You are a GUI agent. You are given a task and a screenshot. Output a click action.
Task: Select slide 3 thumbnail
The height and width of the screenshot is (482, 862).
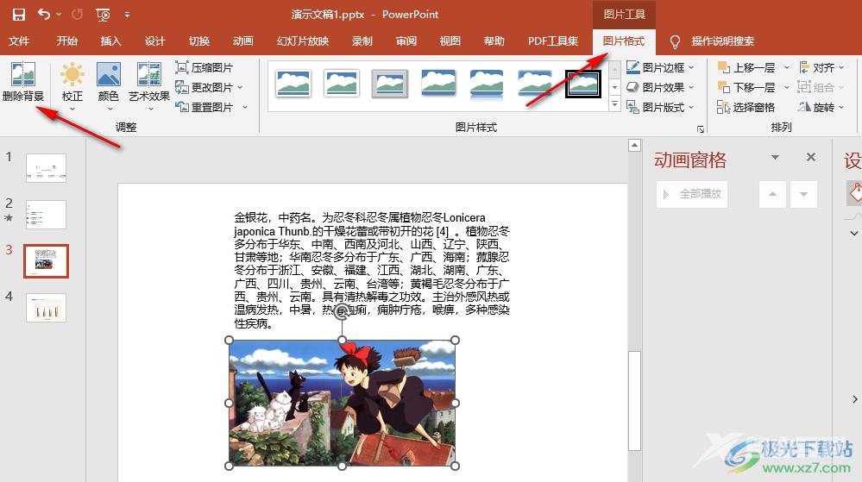coord(47,261)
